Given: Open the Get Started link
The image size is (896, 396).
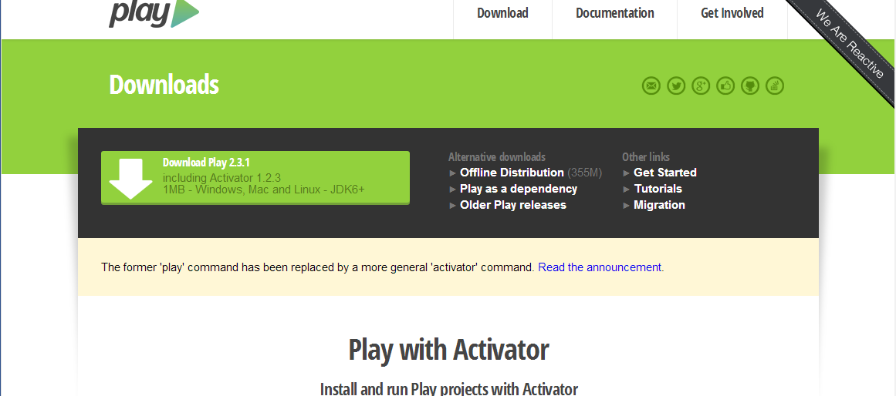Looking at the screenshot, I should click(665, 173).
